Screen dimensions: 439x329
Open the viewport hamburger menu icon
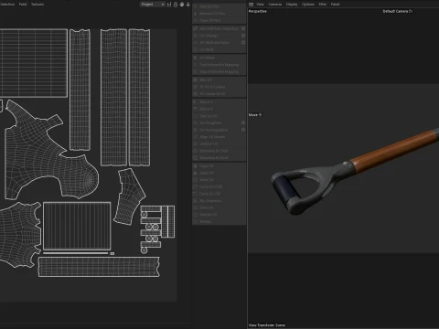(x=251, y=5)
